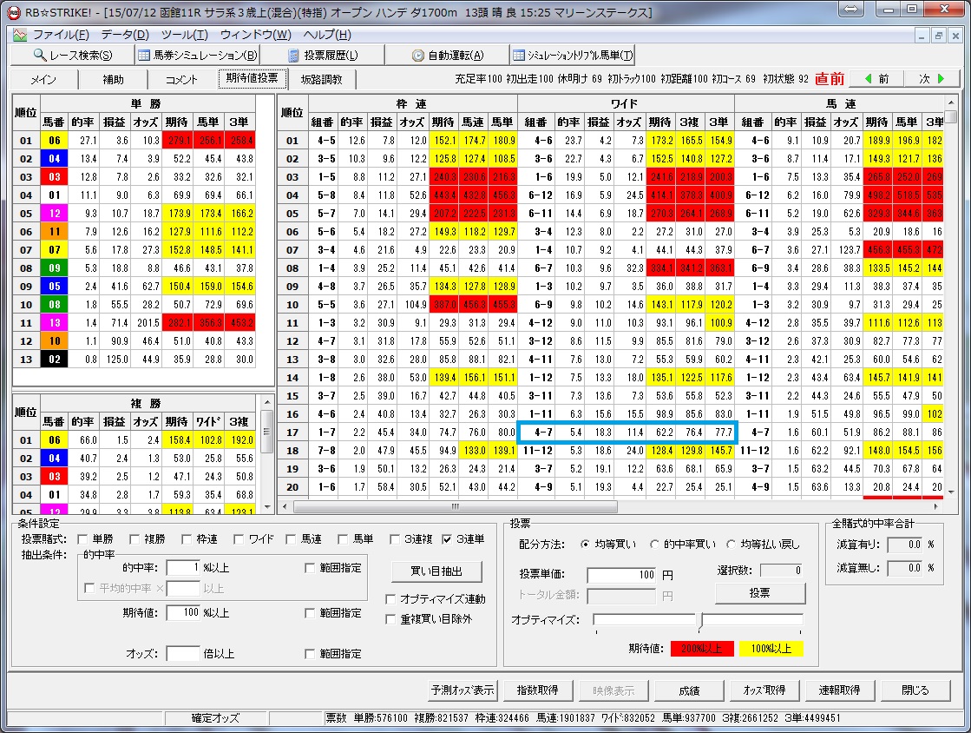The image size is (971, 733).
Task: Open the ヘルプ(H) menu
Action: tap(327, 35)
